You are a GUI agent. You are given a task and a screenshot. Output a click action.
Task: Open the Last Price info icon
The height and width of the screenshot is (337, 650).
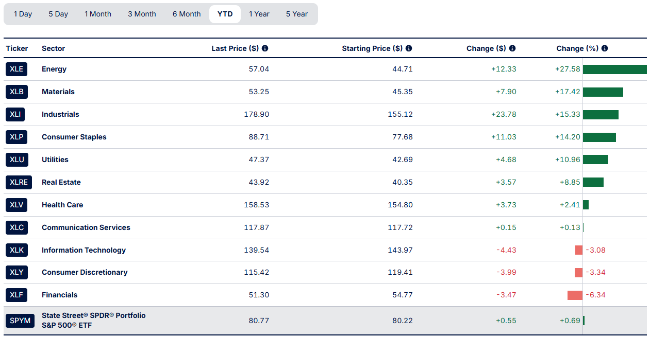265,48
